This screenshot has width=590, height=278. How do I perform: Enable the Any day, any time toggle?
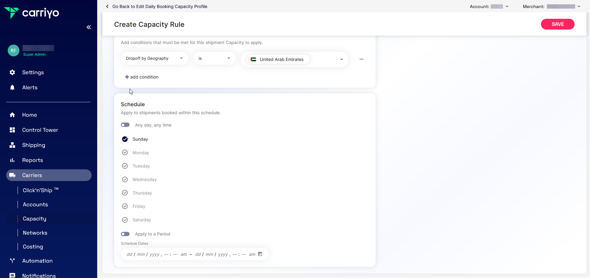[125, 125]
